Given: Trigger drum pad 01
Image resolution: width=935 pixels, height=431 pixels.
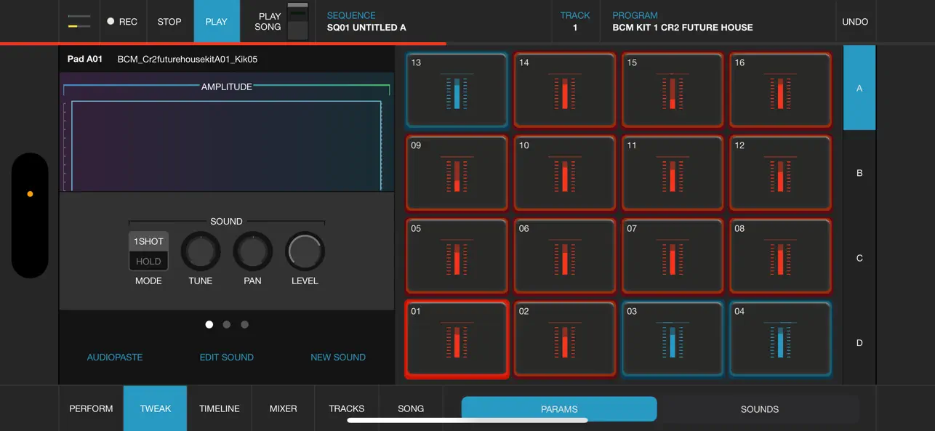Looking at the screenshot, I should point(457,339).
